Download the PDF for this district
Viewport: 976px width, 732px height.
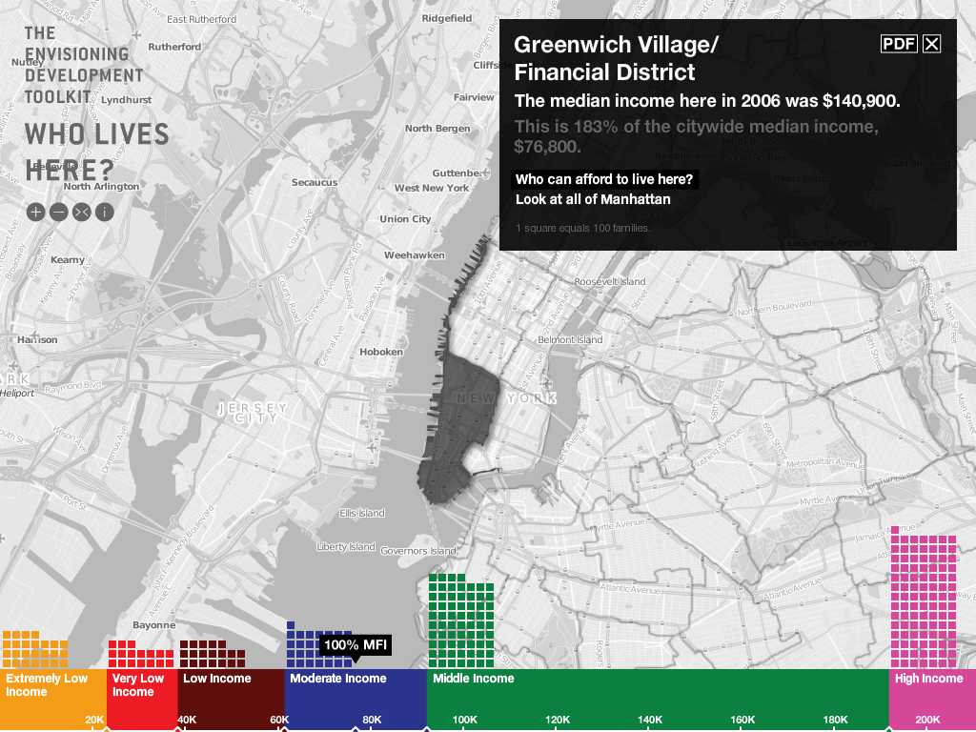click(899, 44)
